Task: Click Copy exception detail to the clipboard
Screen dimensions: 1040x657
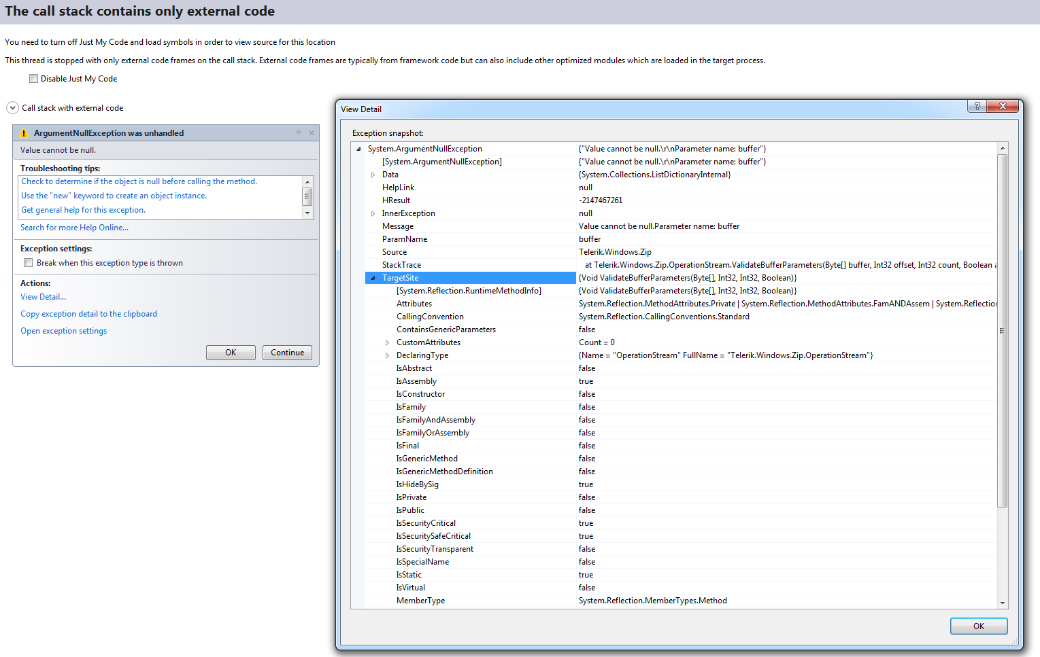Action: 88,314
